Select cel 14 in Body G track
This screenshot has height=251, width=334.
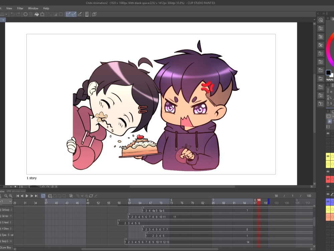click(248, 242)
